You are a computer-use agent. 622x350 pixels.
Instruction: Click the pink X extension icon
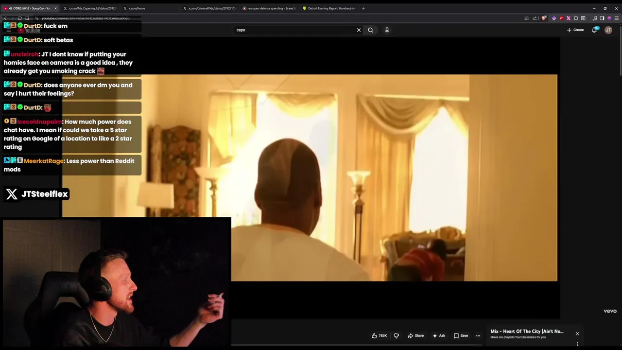coord(569,18)
